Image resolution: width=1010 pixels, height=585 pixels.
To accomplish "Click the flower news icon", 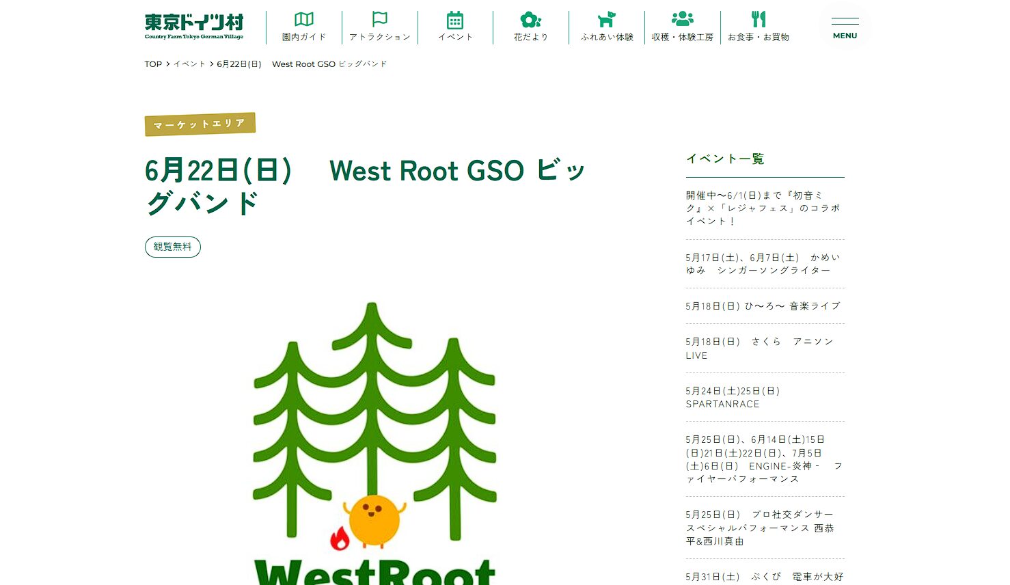I will pyautogui.click(x=530, y=21).
